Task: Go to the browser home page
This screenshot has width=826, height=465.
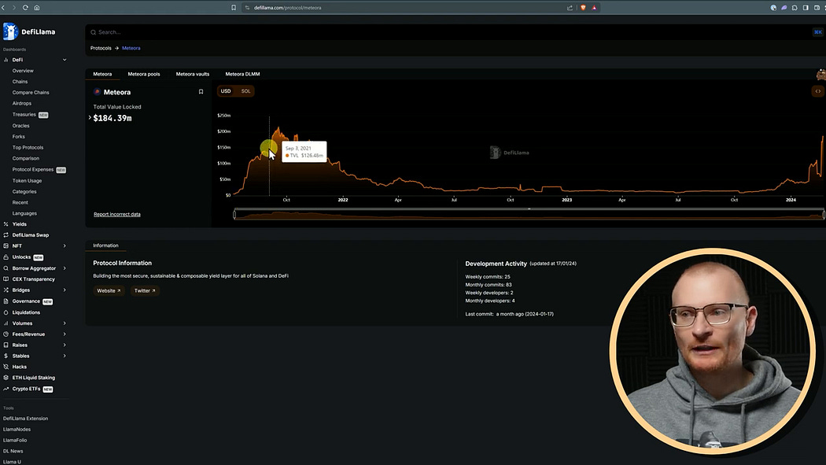Action: [37, 7]
